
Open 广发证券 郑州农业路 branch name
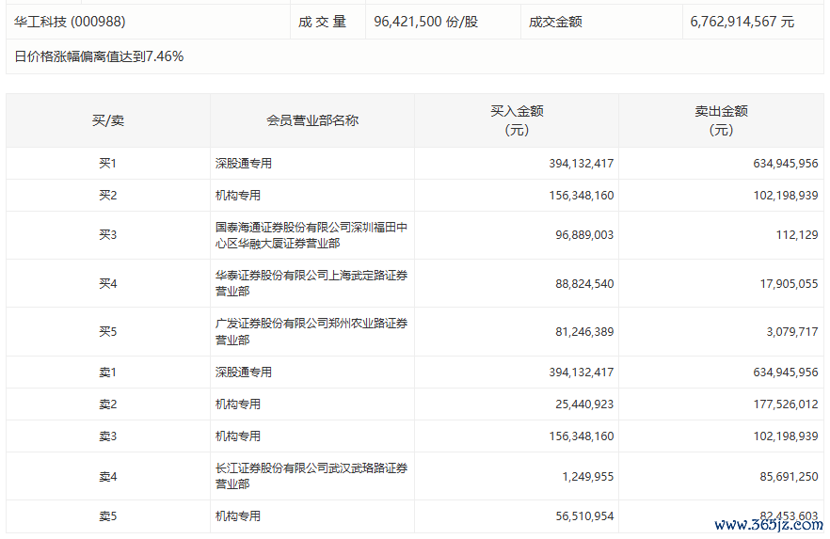point(311,331)
